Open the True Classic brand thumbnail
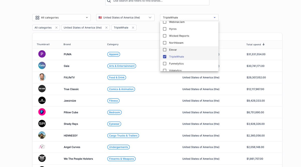The height and width of the screenshot is (167, 301). click(42, 89)
